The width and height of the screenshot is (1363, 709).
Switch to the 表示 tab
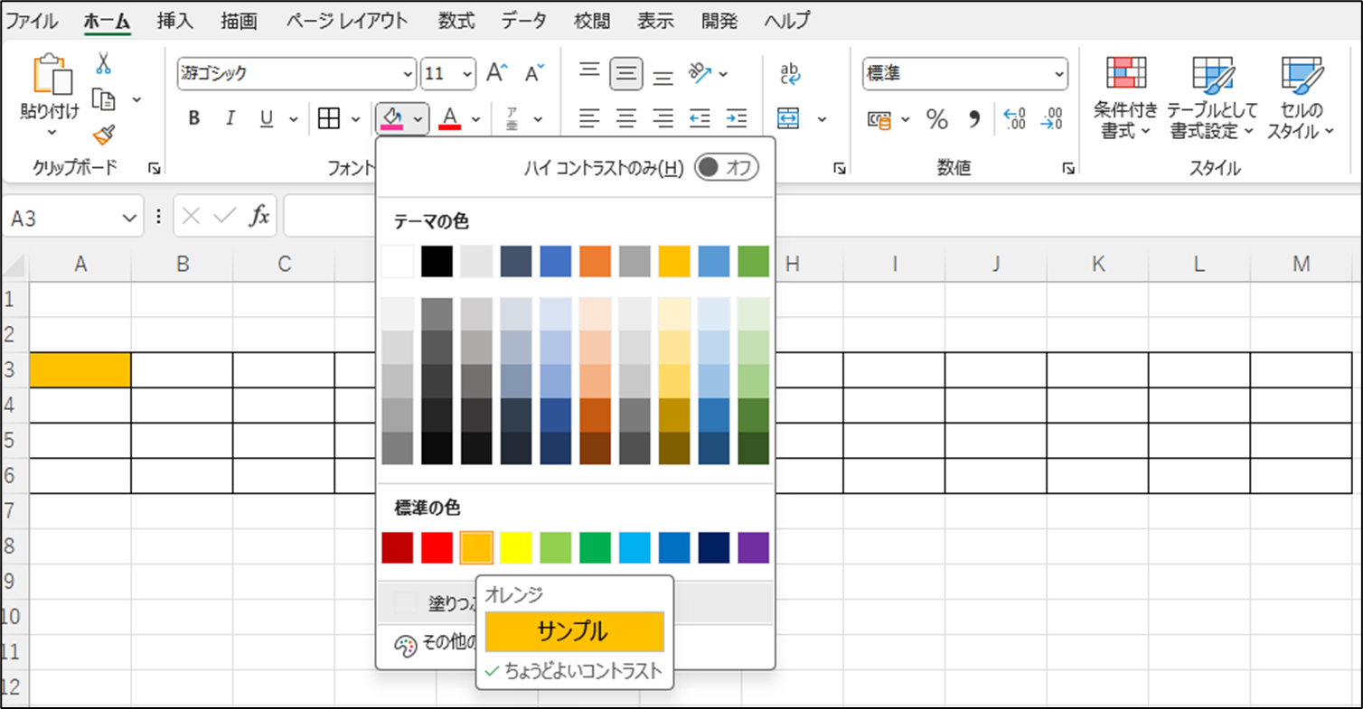(x=655, y=21)
